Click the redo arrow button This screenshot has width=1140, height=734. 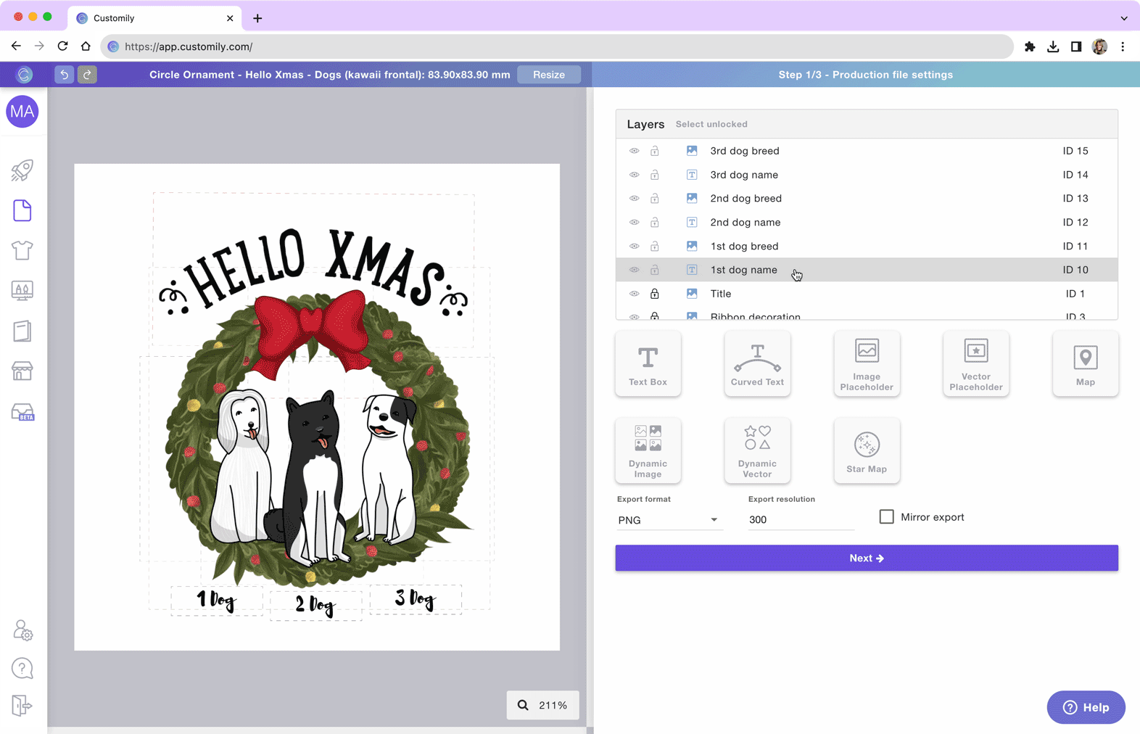(x=87, y=75)
